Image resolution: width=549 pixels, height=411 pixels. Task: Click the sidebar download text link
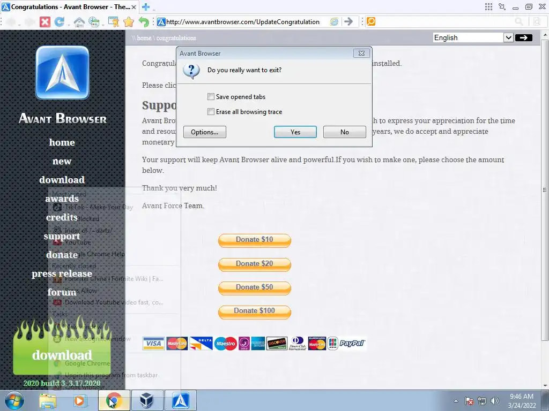pyautogui.click(x=62, y=180)
